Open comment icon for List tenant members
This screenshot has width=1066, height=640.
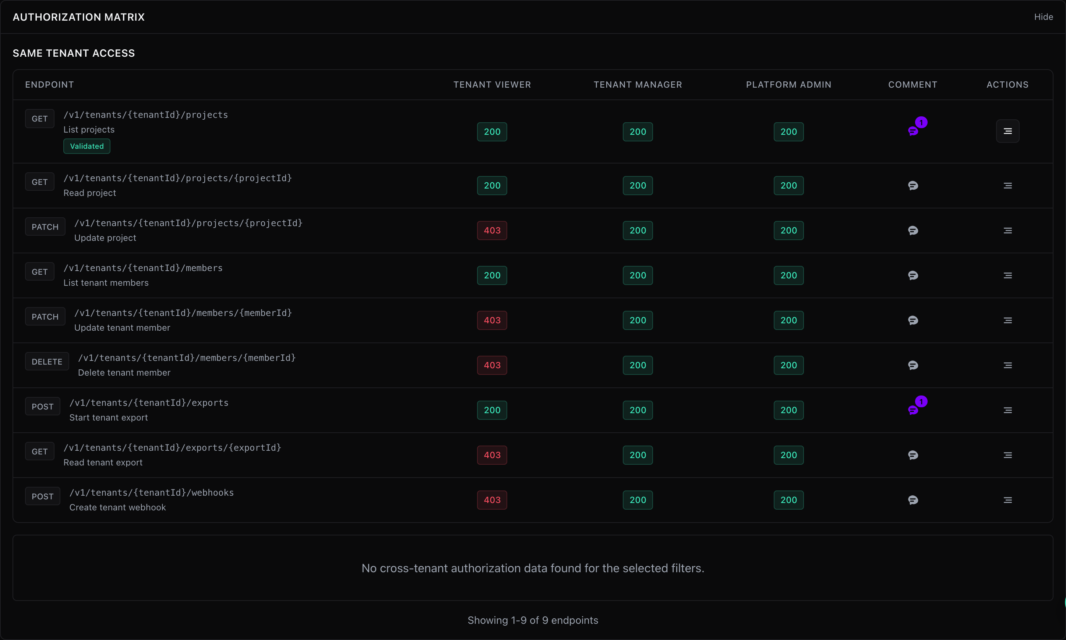pos(913,275)
